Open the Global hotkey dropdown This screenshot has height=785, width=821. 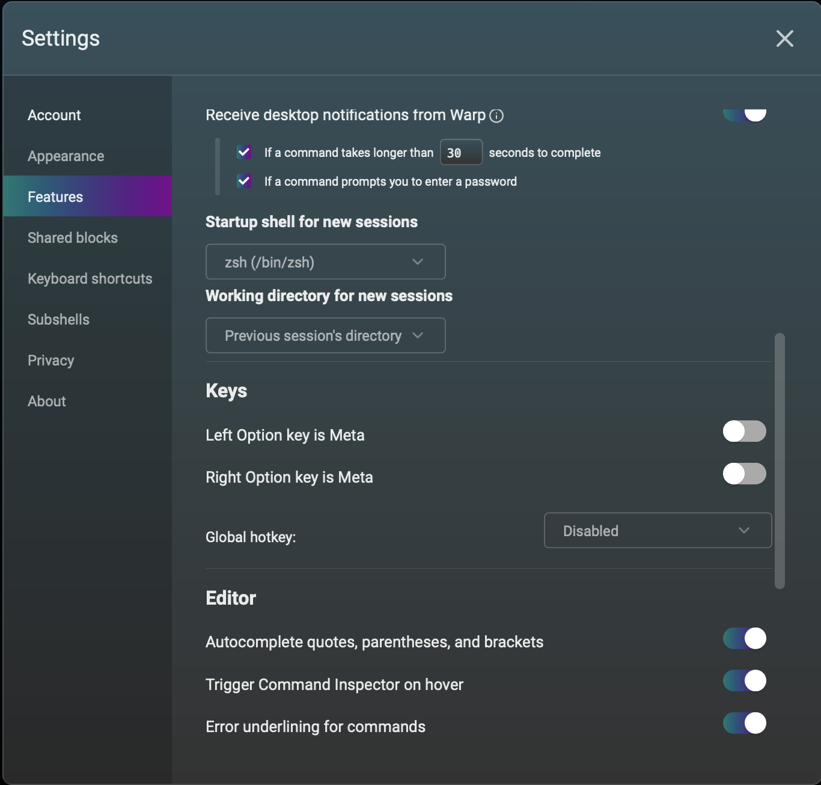[658, 531]
